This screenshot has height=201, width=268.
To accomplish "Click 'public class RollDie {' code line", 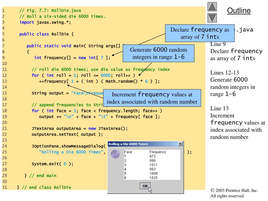I will coord(47,34).
